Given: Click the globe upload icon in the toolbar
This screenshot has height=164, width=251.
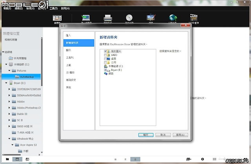Looking at the screenshot, I should pyautogui.click(x=172, y=18).
